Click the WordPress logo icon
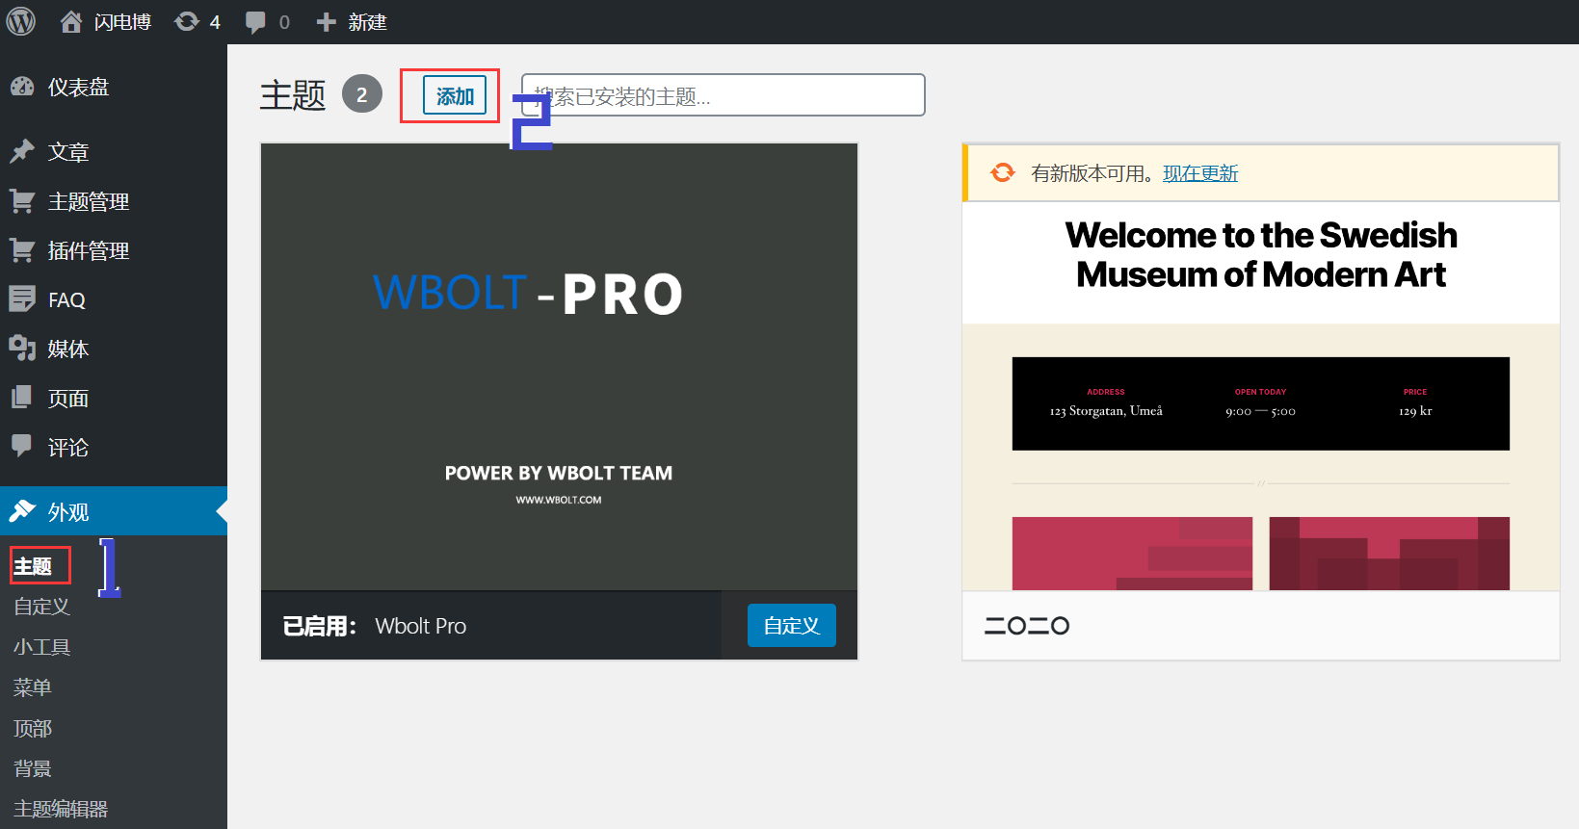 click(x=21, y=21)
